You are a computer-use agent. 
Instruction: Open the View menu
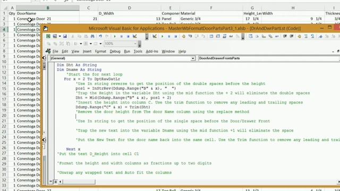(75, 51)
